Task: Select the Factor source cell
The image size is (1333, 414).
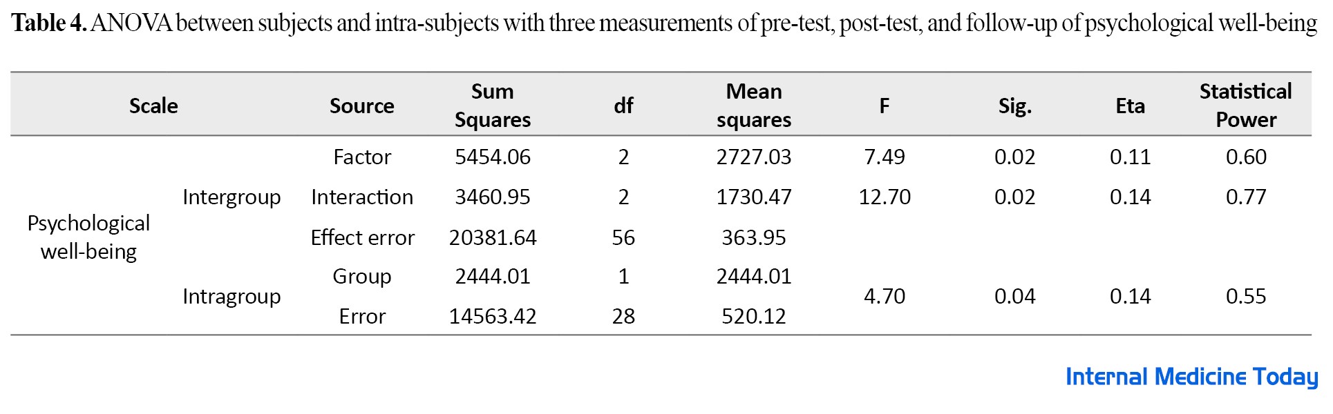Action: click(x=361, y=157)
